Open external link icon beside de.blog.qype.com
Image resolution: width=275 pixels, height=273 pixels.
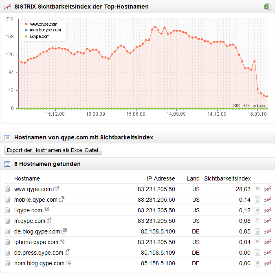tap(64, 231)
